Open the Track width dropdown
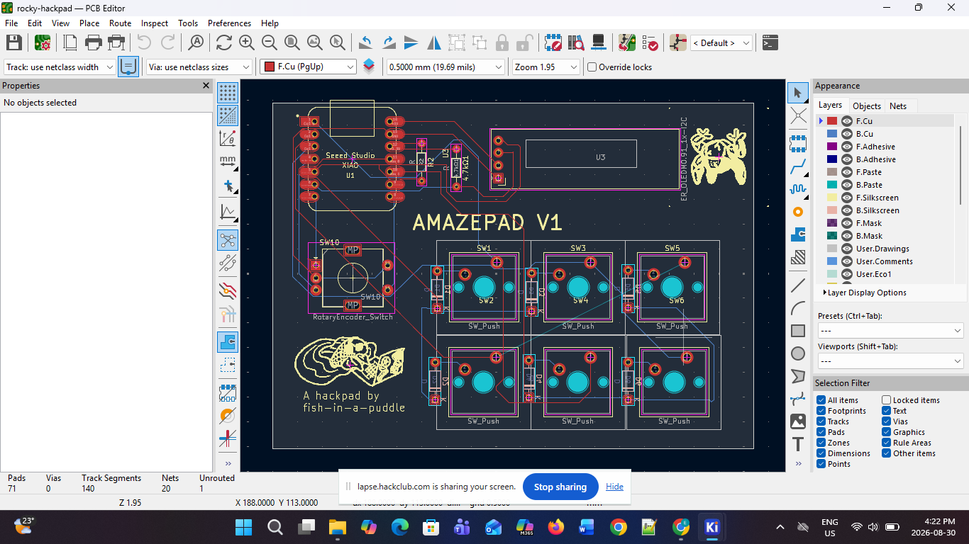Viewport: 969px width, 544px height. [x=60, y=67]
